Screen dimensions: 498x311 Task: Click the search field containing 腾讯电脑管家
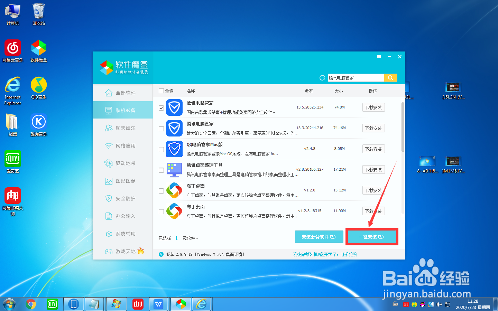point(356,78)
